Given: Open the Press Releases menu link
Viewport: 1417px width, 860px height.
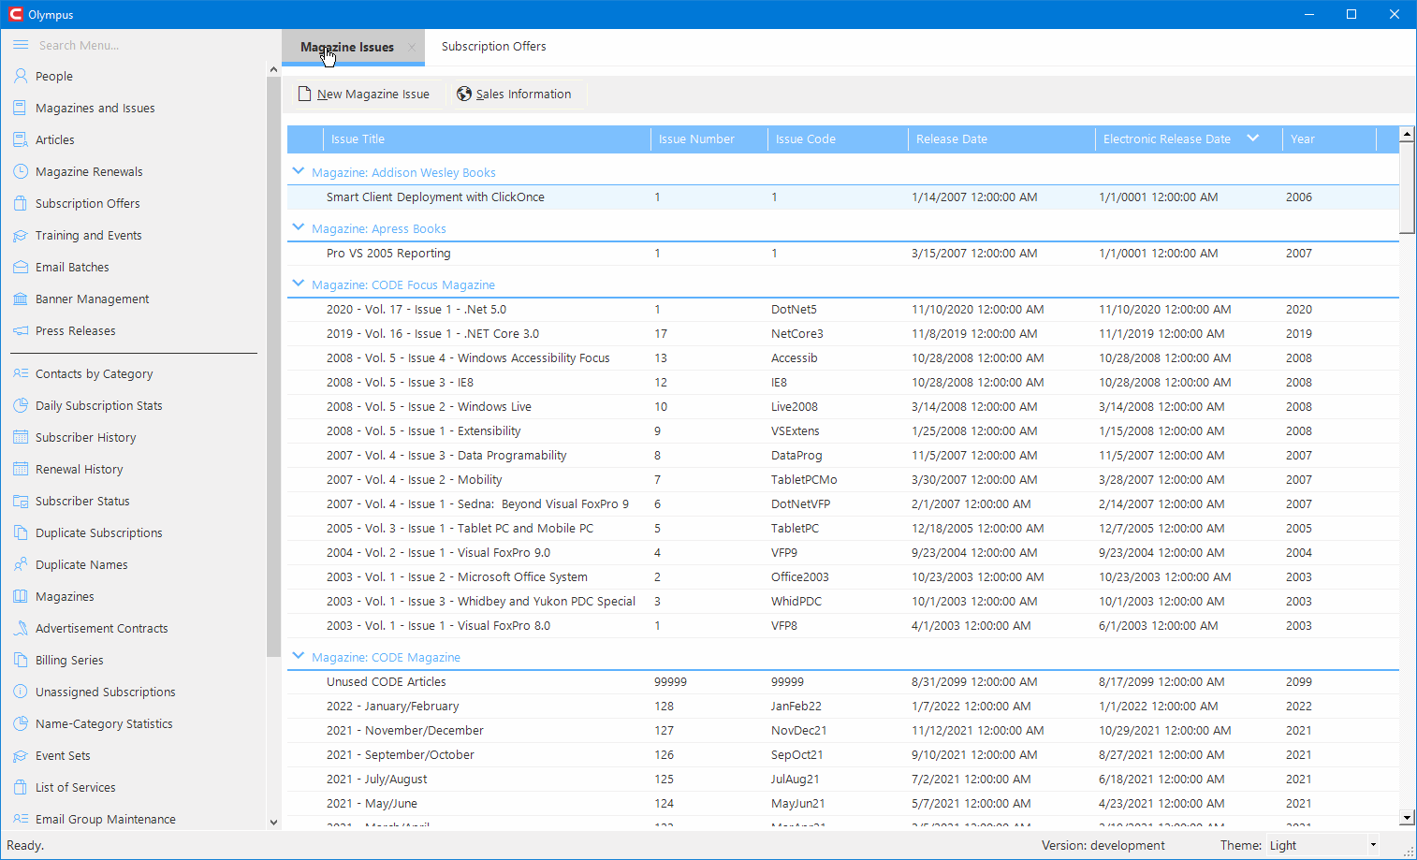Looking at the screenshot, I should (x=76, y=331).
